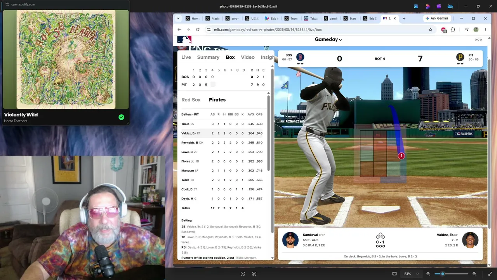Switch to the Stars browser tab
497x280 pixels.
coord(350,18)
